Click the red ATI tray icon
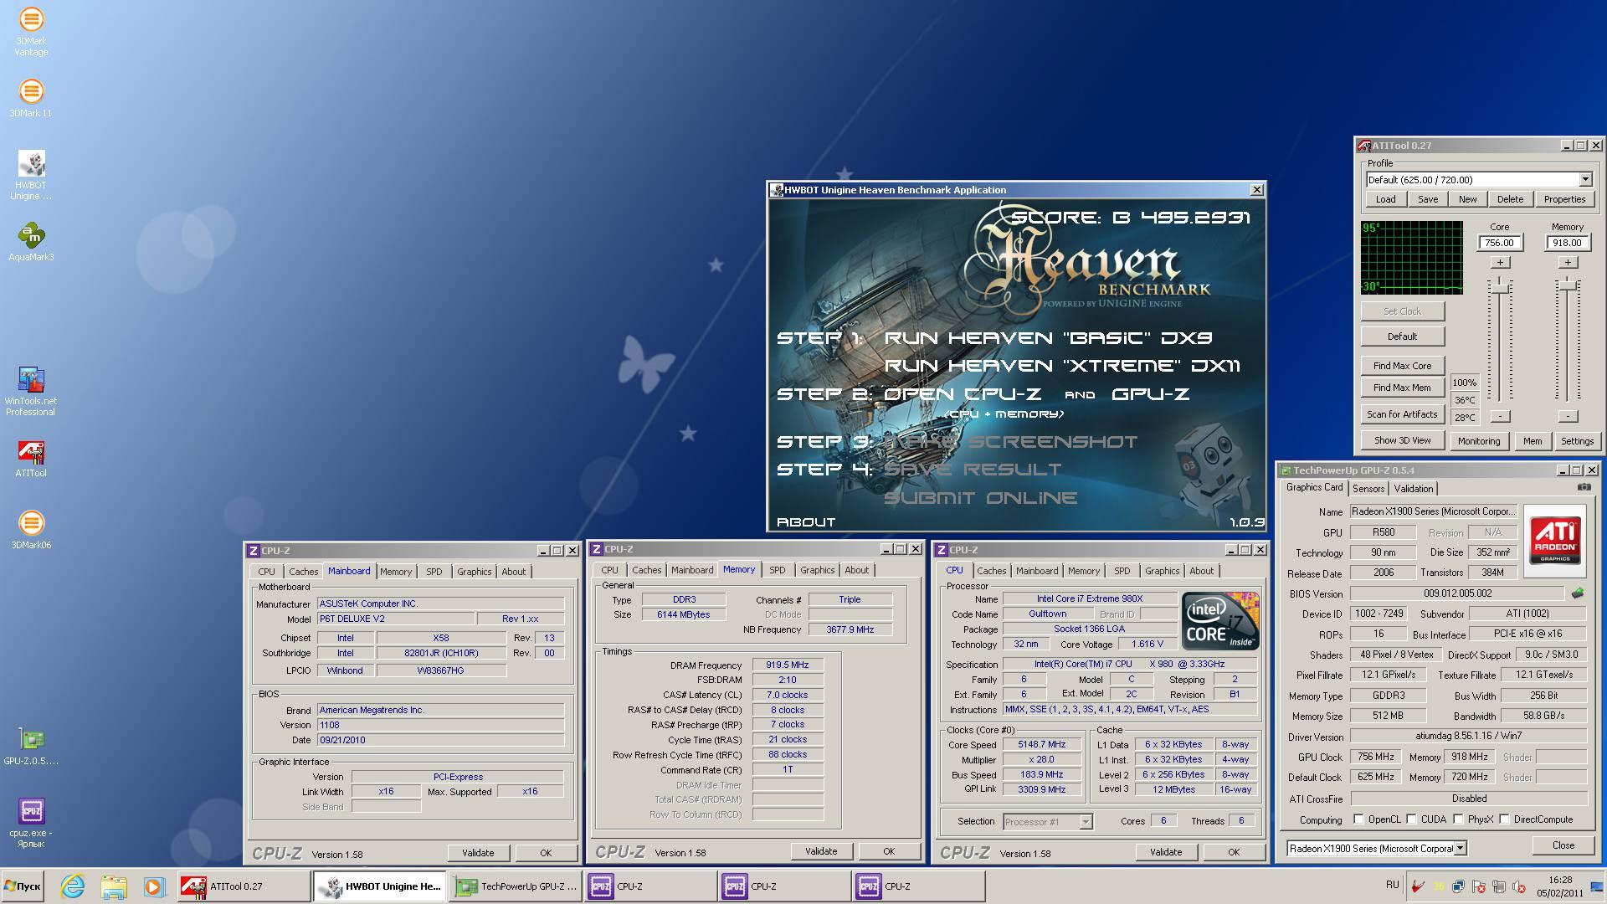The height and width of the screenshot is (904, 1607). [x=1419, y=886]
